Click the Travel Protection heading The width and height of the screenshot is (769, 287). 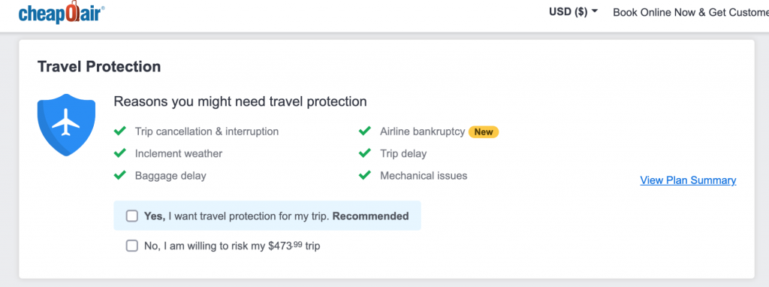(99, 66)
